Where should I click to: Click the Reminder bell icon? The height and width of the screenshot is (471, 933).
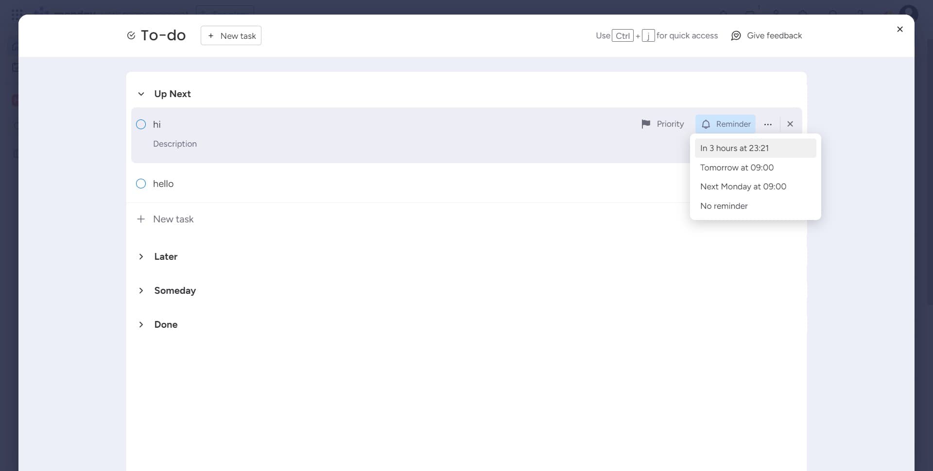point(706,124)
